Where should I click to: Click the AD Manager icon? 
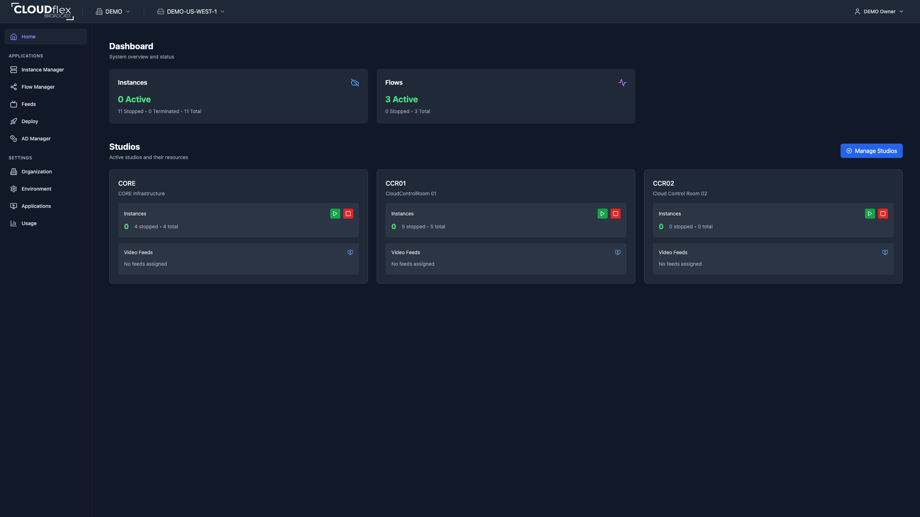coord(14,139)
